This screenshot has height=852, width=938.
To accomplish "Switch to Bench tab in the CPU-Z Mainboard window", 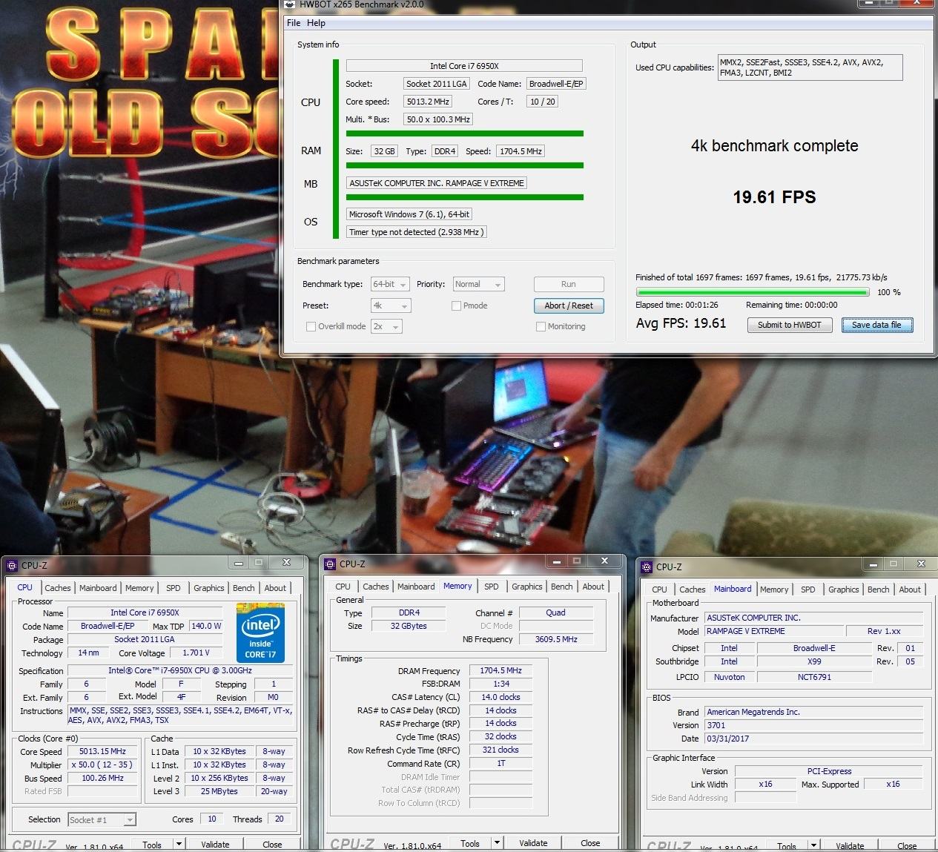I will tap(879, 590).
